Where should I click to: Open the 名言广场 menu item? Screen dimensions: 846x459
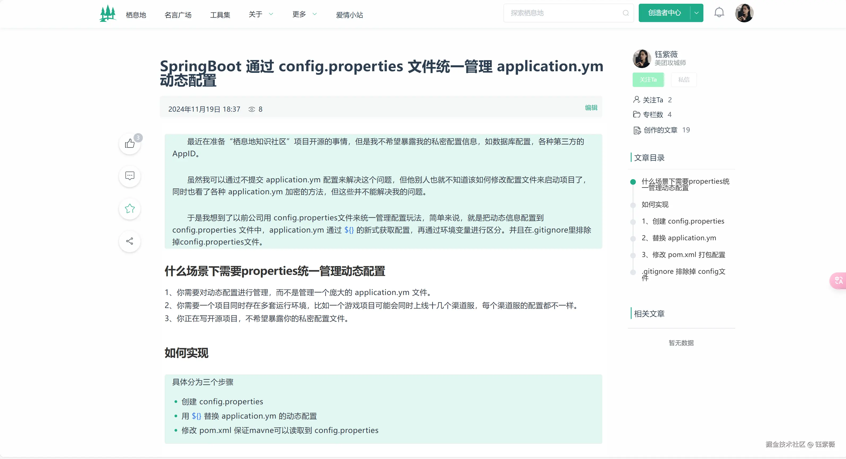178,15
